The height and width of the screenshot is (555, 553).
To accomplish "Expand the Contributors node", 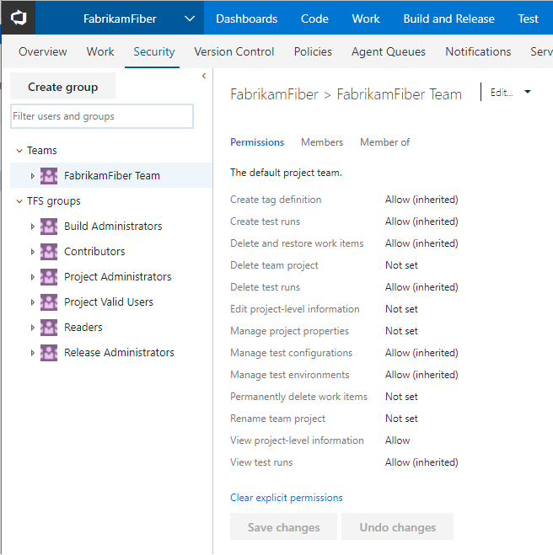I will pyautogui.click(x=32, y=252).
